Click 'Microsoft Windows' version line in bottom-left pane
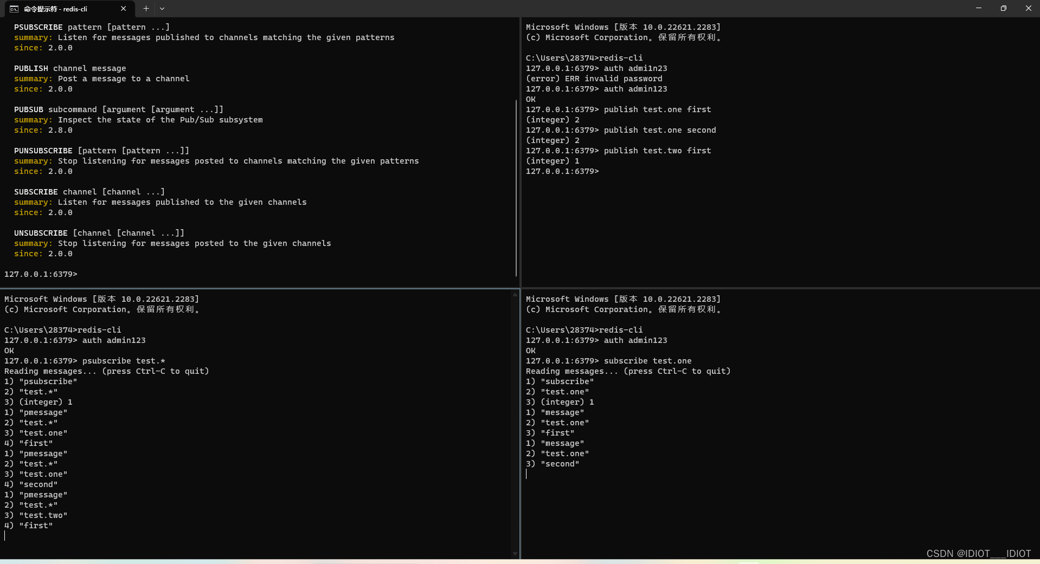 102,299
